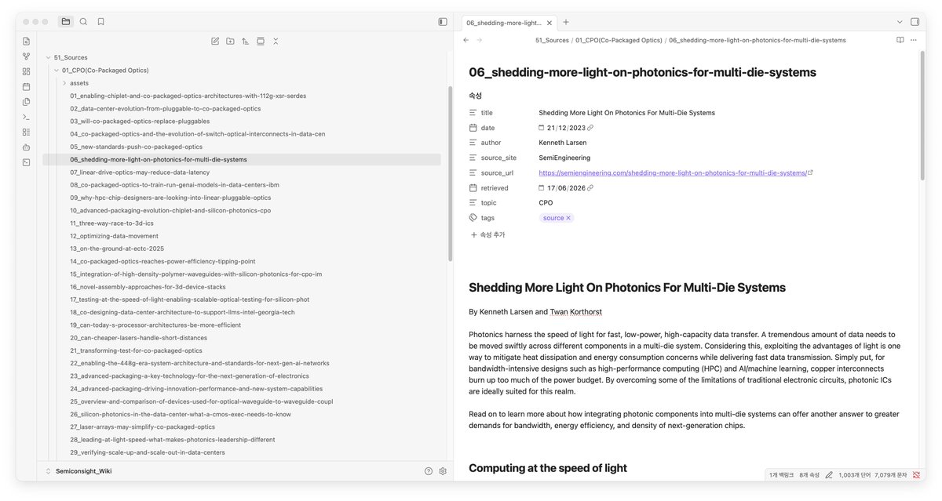Click the 51_Sources breadcrumb
Screen dimensions: 942x501
(x=552, y=40)
